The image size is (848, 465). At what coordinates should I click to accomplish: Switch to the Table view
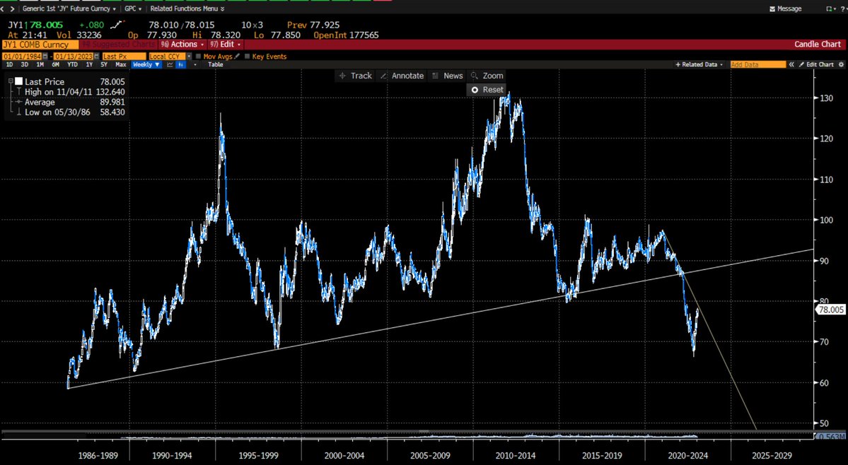click(215, 65)
